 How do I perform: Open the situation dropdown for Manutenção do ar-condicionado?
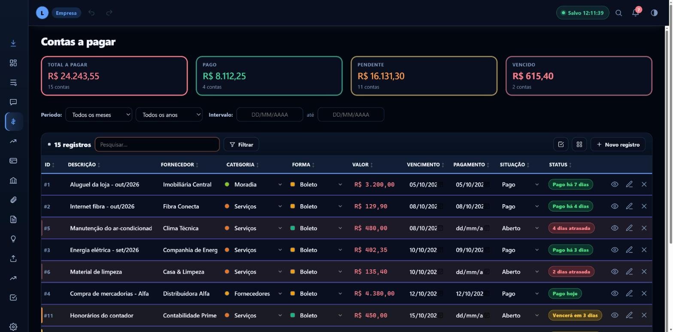click(520, 228)
